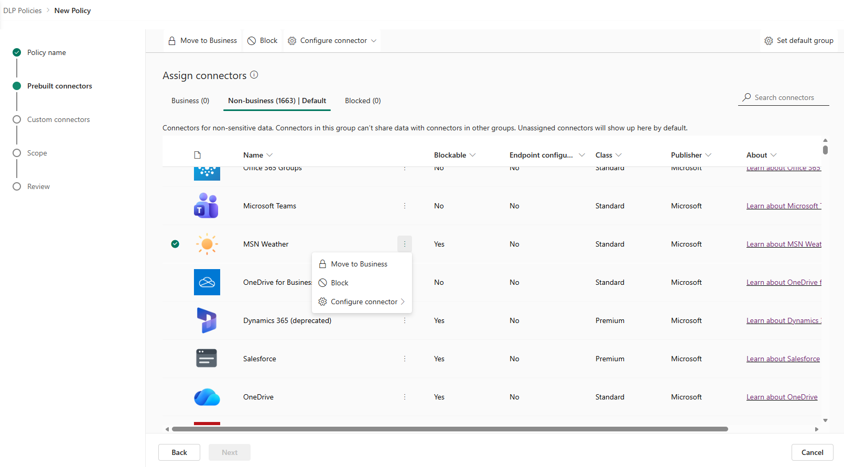Open more options for MSN Weather row
The height and width of the screenshot is (467, 844).
405,244
